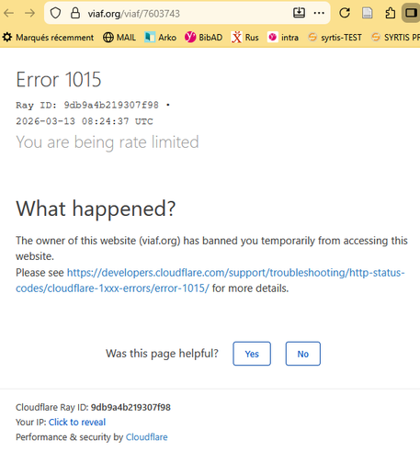This screenshot has width=420, height=463.
Task: Click Yes for page helpful
Action: pyautogui.click(x=252, y=354)
